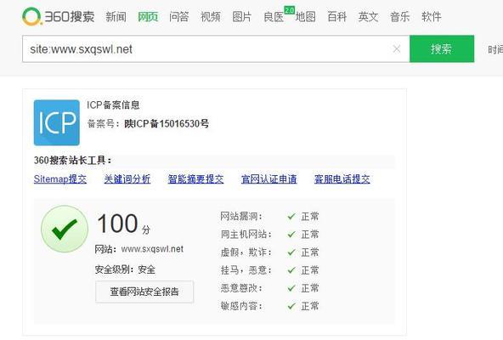Click the 100 分 score

[123, 224]
